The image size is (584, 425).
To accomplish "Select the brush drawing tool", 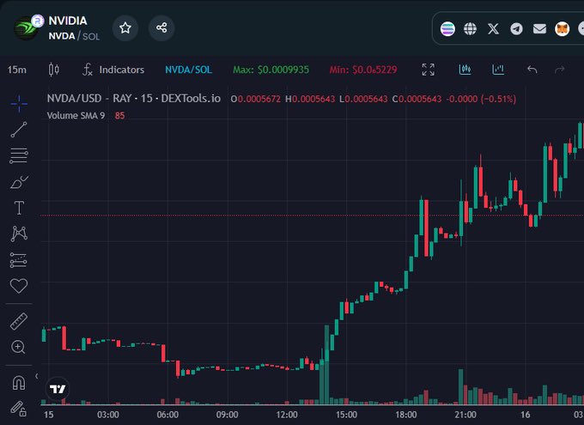I will click(19, 182).
